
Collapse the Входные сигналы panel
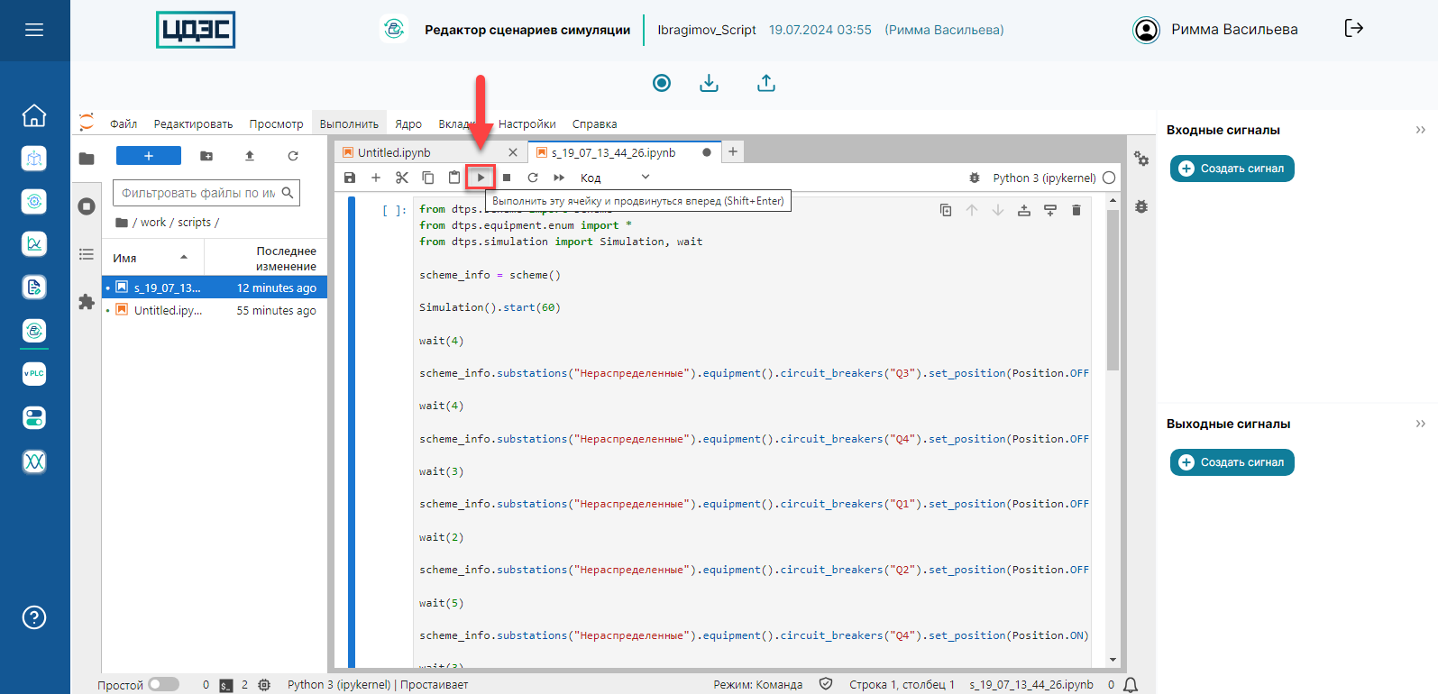pos(1420,130)
